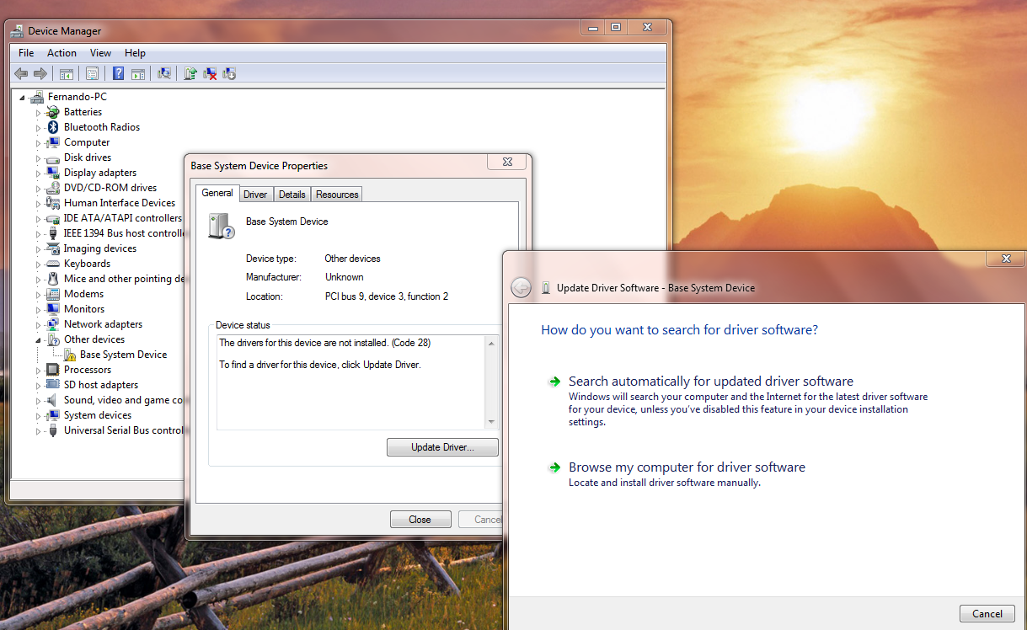Close the properties dialog via Close button

pyautogui.click(x=420, y=519)
